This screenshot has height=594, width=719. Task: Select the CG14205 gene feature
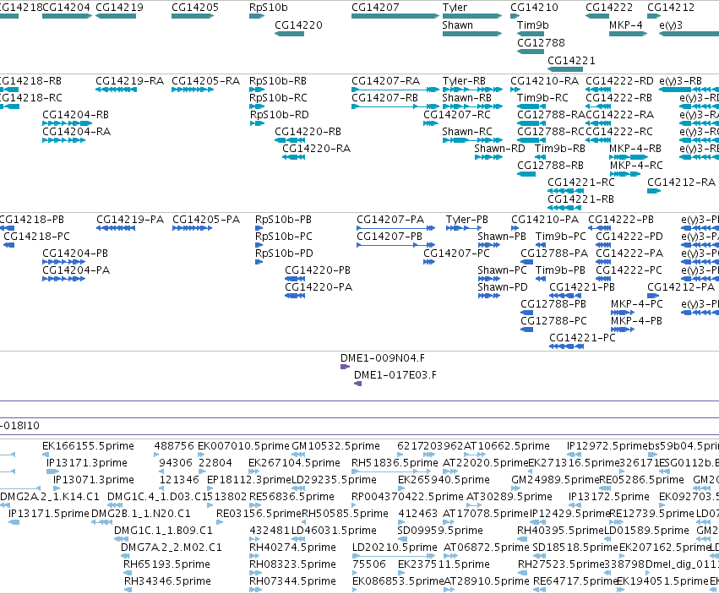(x=193, y=16)
